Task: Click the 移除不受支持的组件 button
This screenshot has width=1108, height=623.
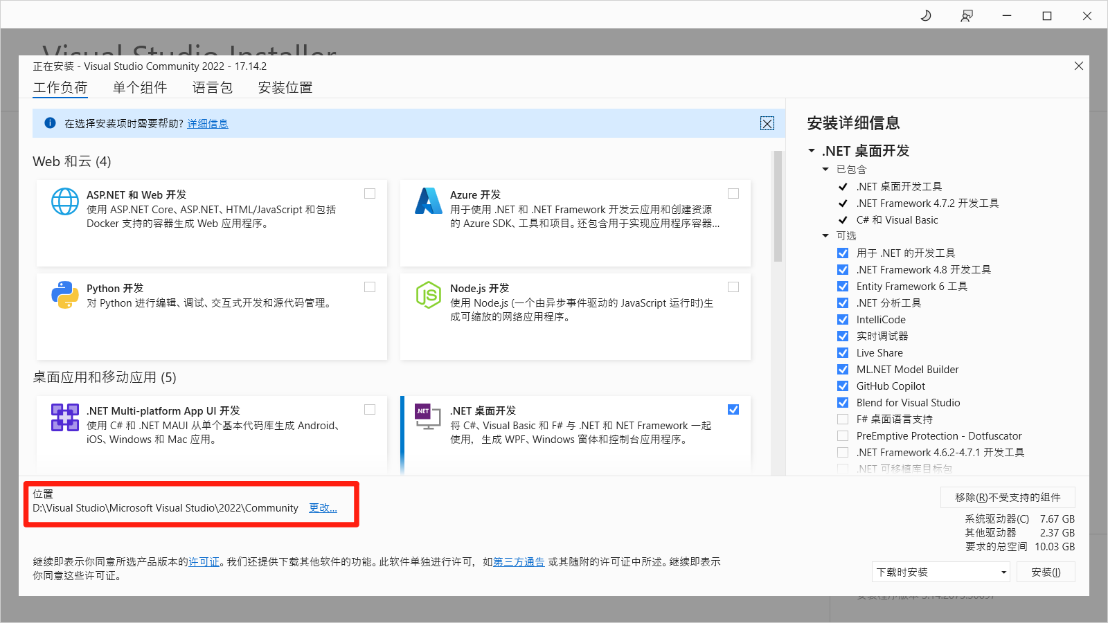Action: coord(1008,498)
